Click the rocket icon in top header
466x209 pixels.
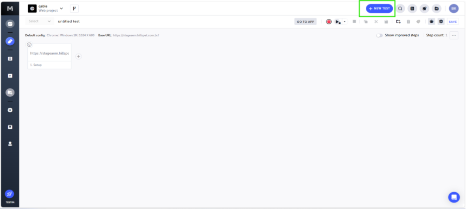click(x=424, y=8)
